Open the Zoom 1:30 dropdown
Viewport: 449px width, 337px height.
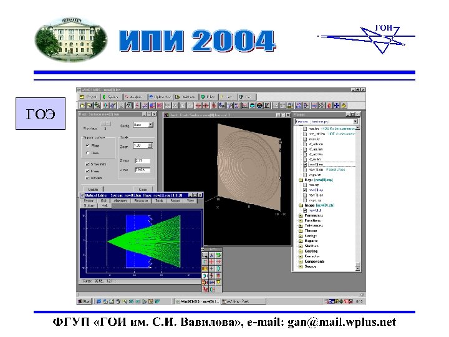pyautogui.click(x=150, y=145)
